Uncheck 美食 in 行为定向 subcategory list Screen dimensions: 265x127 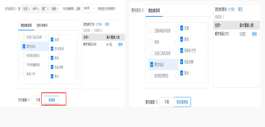click(52, 58)
